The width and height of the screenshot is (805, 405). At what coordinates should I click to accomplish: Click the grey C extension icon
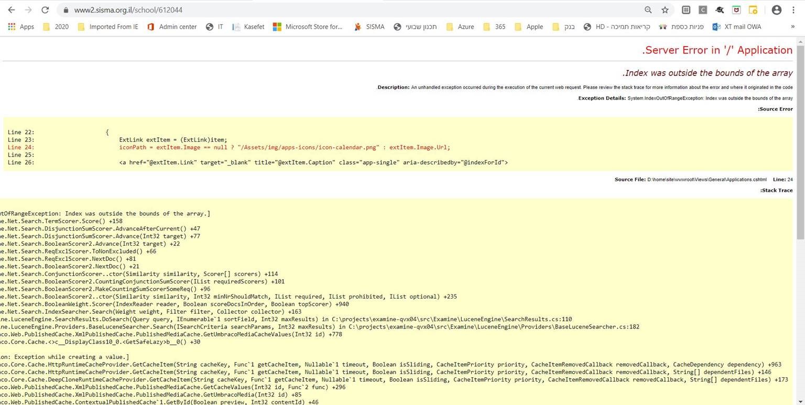[x=703, y=10]
